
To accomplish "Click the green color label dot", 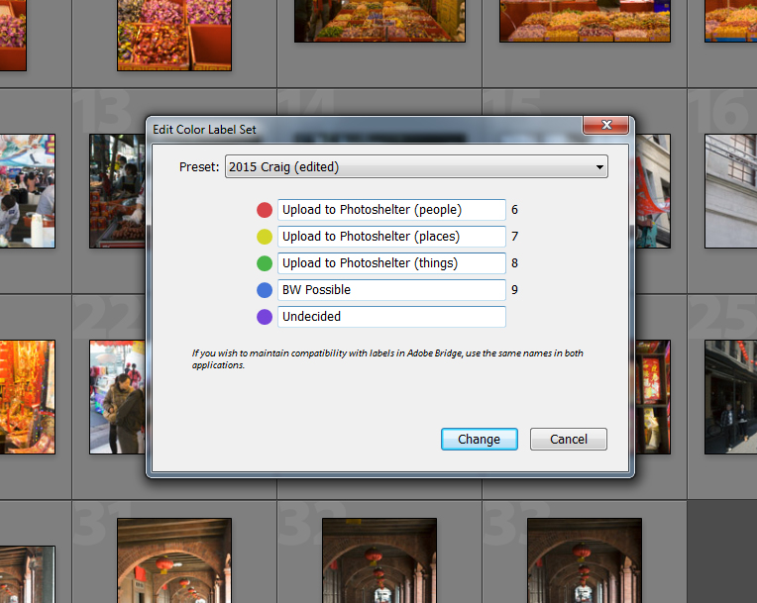I will click(x=265, y=263).
